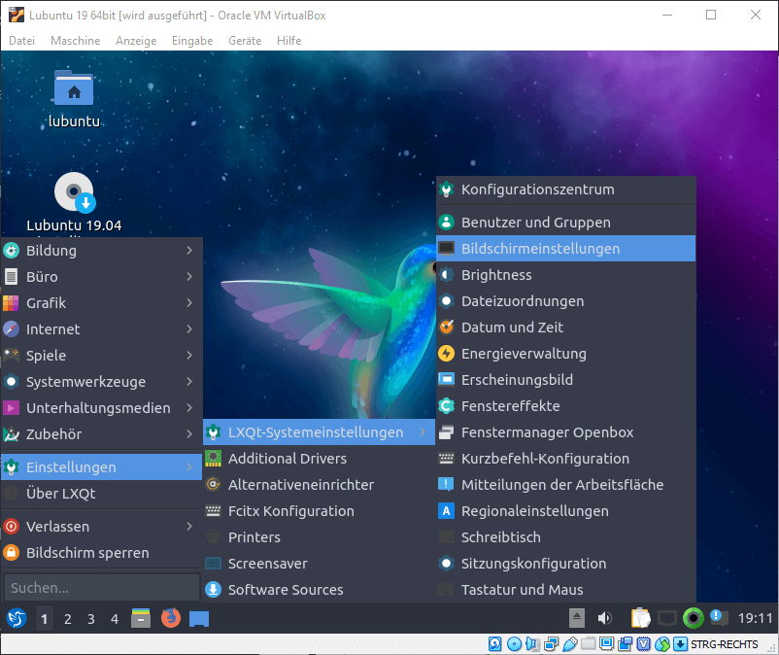Click the green circular tray icon
Screen dimensions: 779x655
[x=694, y=619]
